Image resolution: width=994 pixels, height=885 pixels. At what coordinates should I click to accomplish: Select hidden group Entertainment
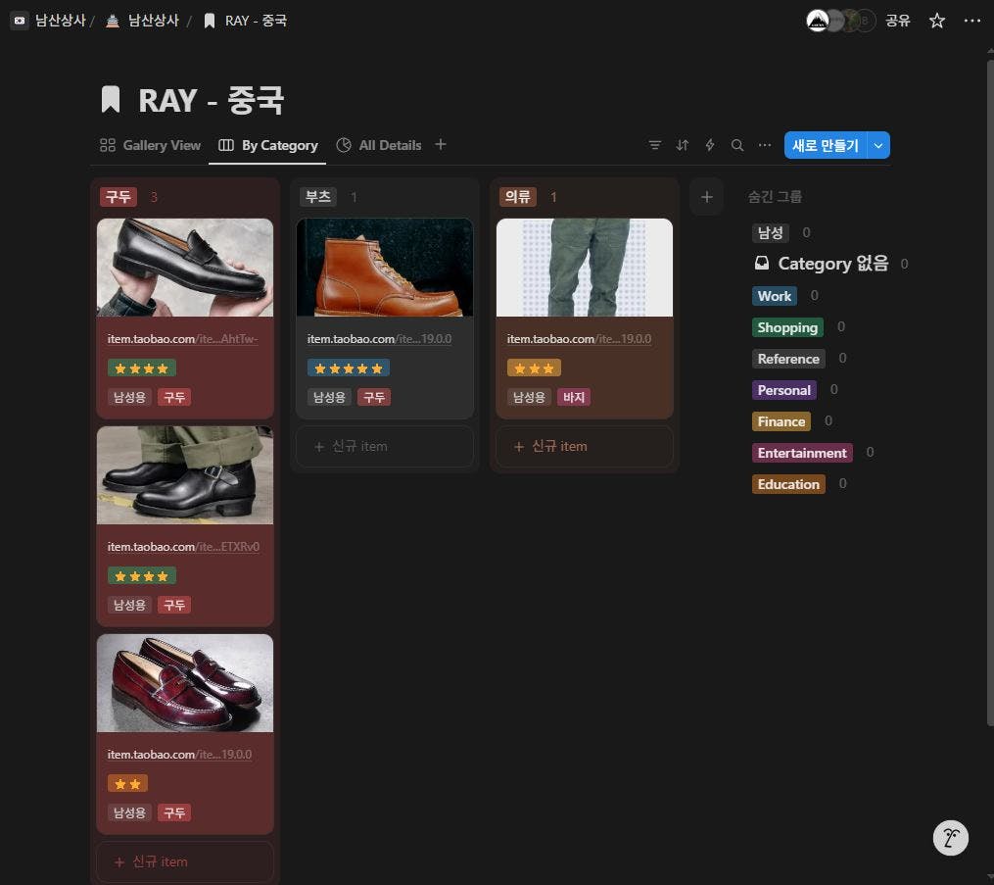click(x=802, y=453)
